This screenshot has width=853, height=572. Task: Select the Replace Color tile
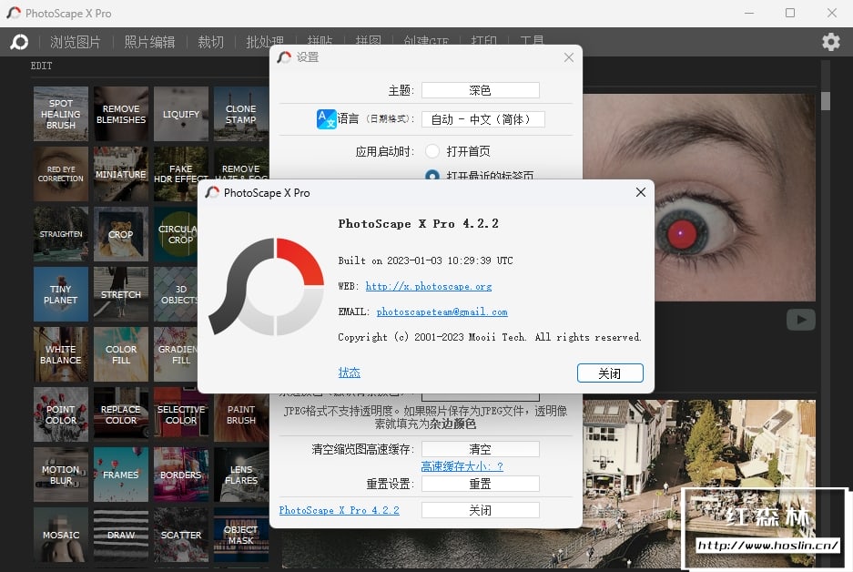pyautogui.click(x=121, y=414)
